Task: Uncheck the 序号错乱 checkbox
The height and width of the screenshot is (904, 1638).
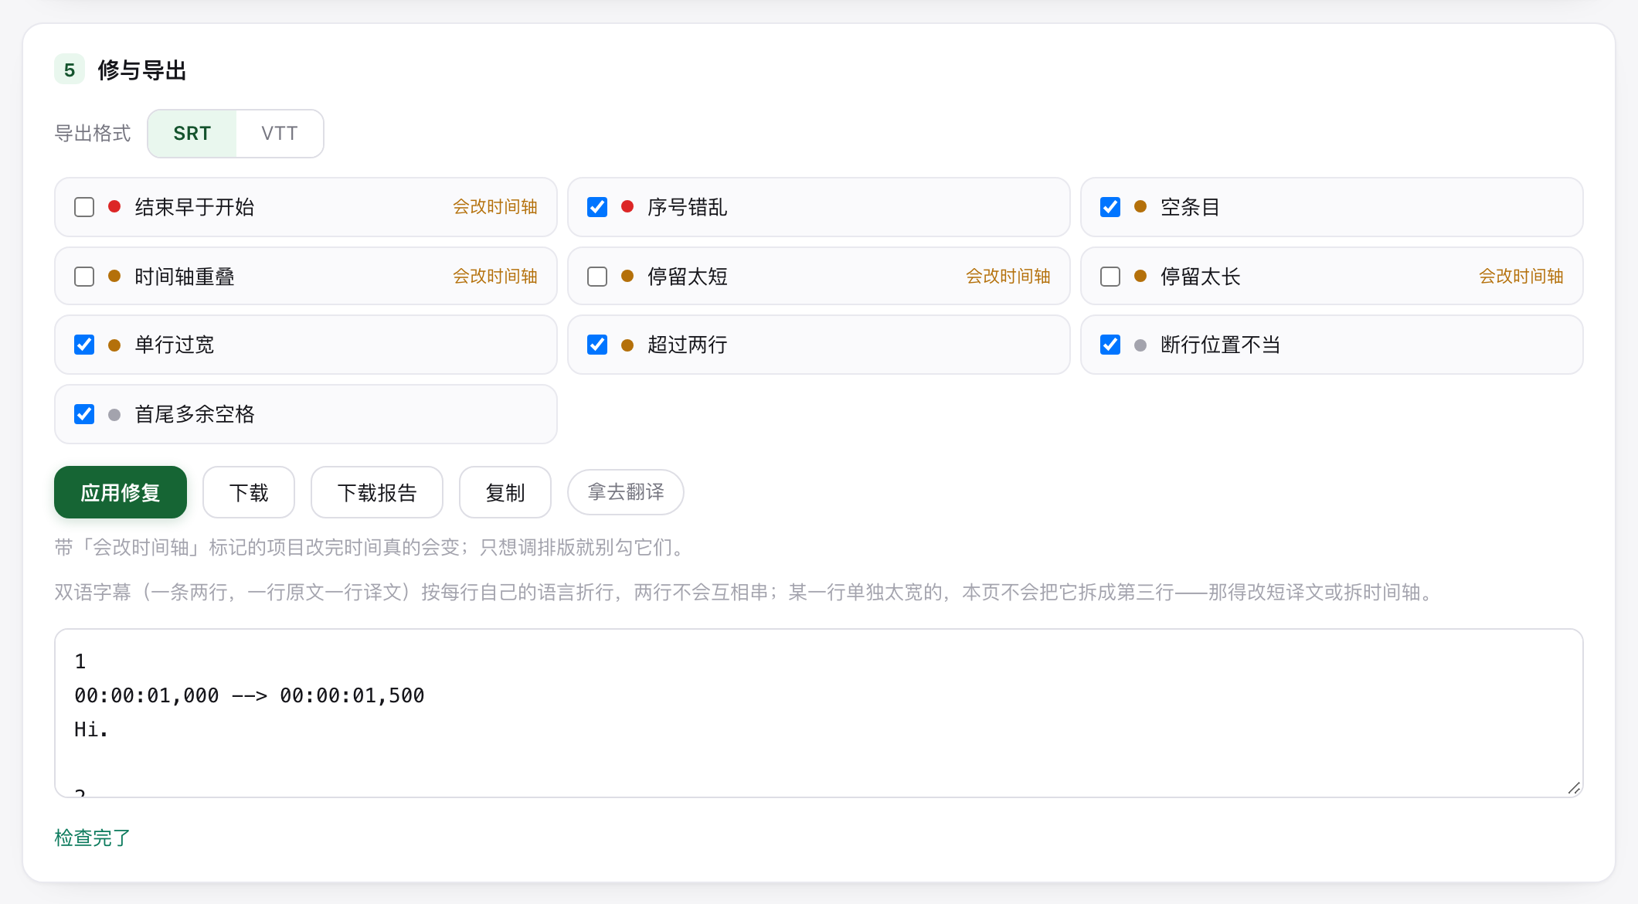Action: click(x=597, y=207)
